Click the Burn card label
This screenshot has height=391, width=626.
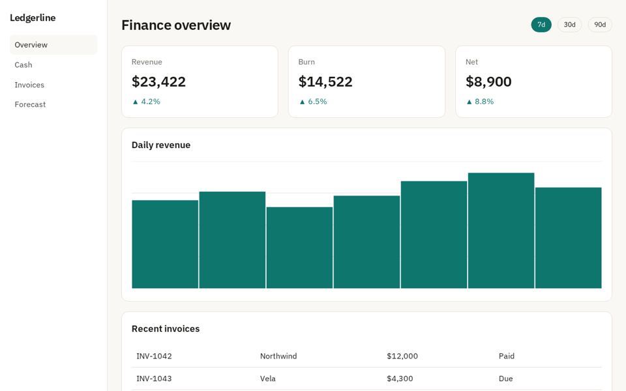click(x=306, y=62)
